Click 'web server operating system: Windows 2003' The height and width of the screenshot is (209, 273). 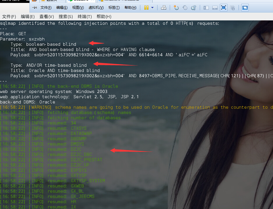pos(54,92)
